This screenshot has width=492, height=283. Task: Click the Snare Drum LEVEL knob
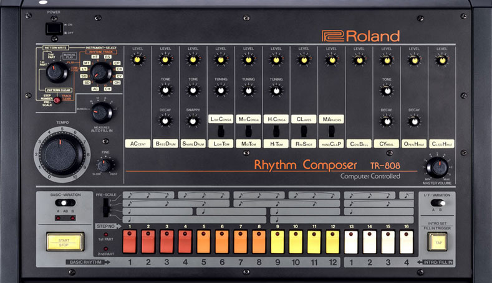(193, 59)
